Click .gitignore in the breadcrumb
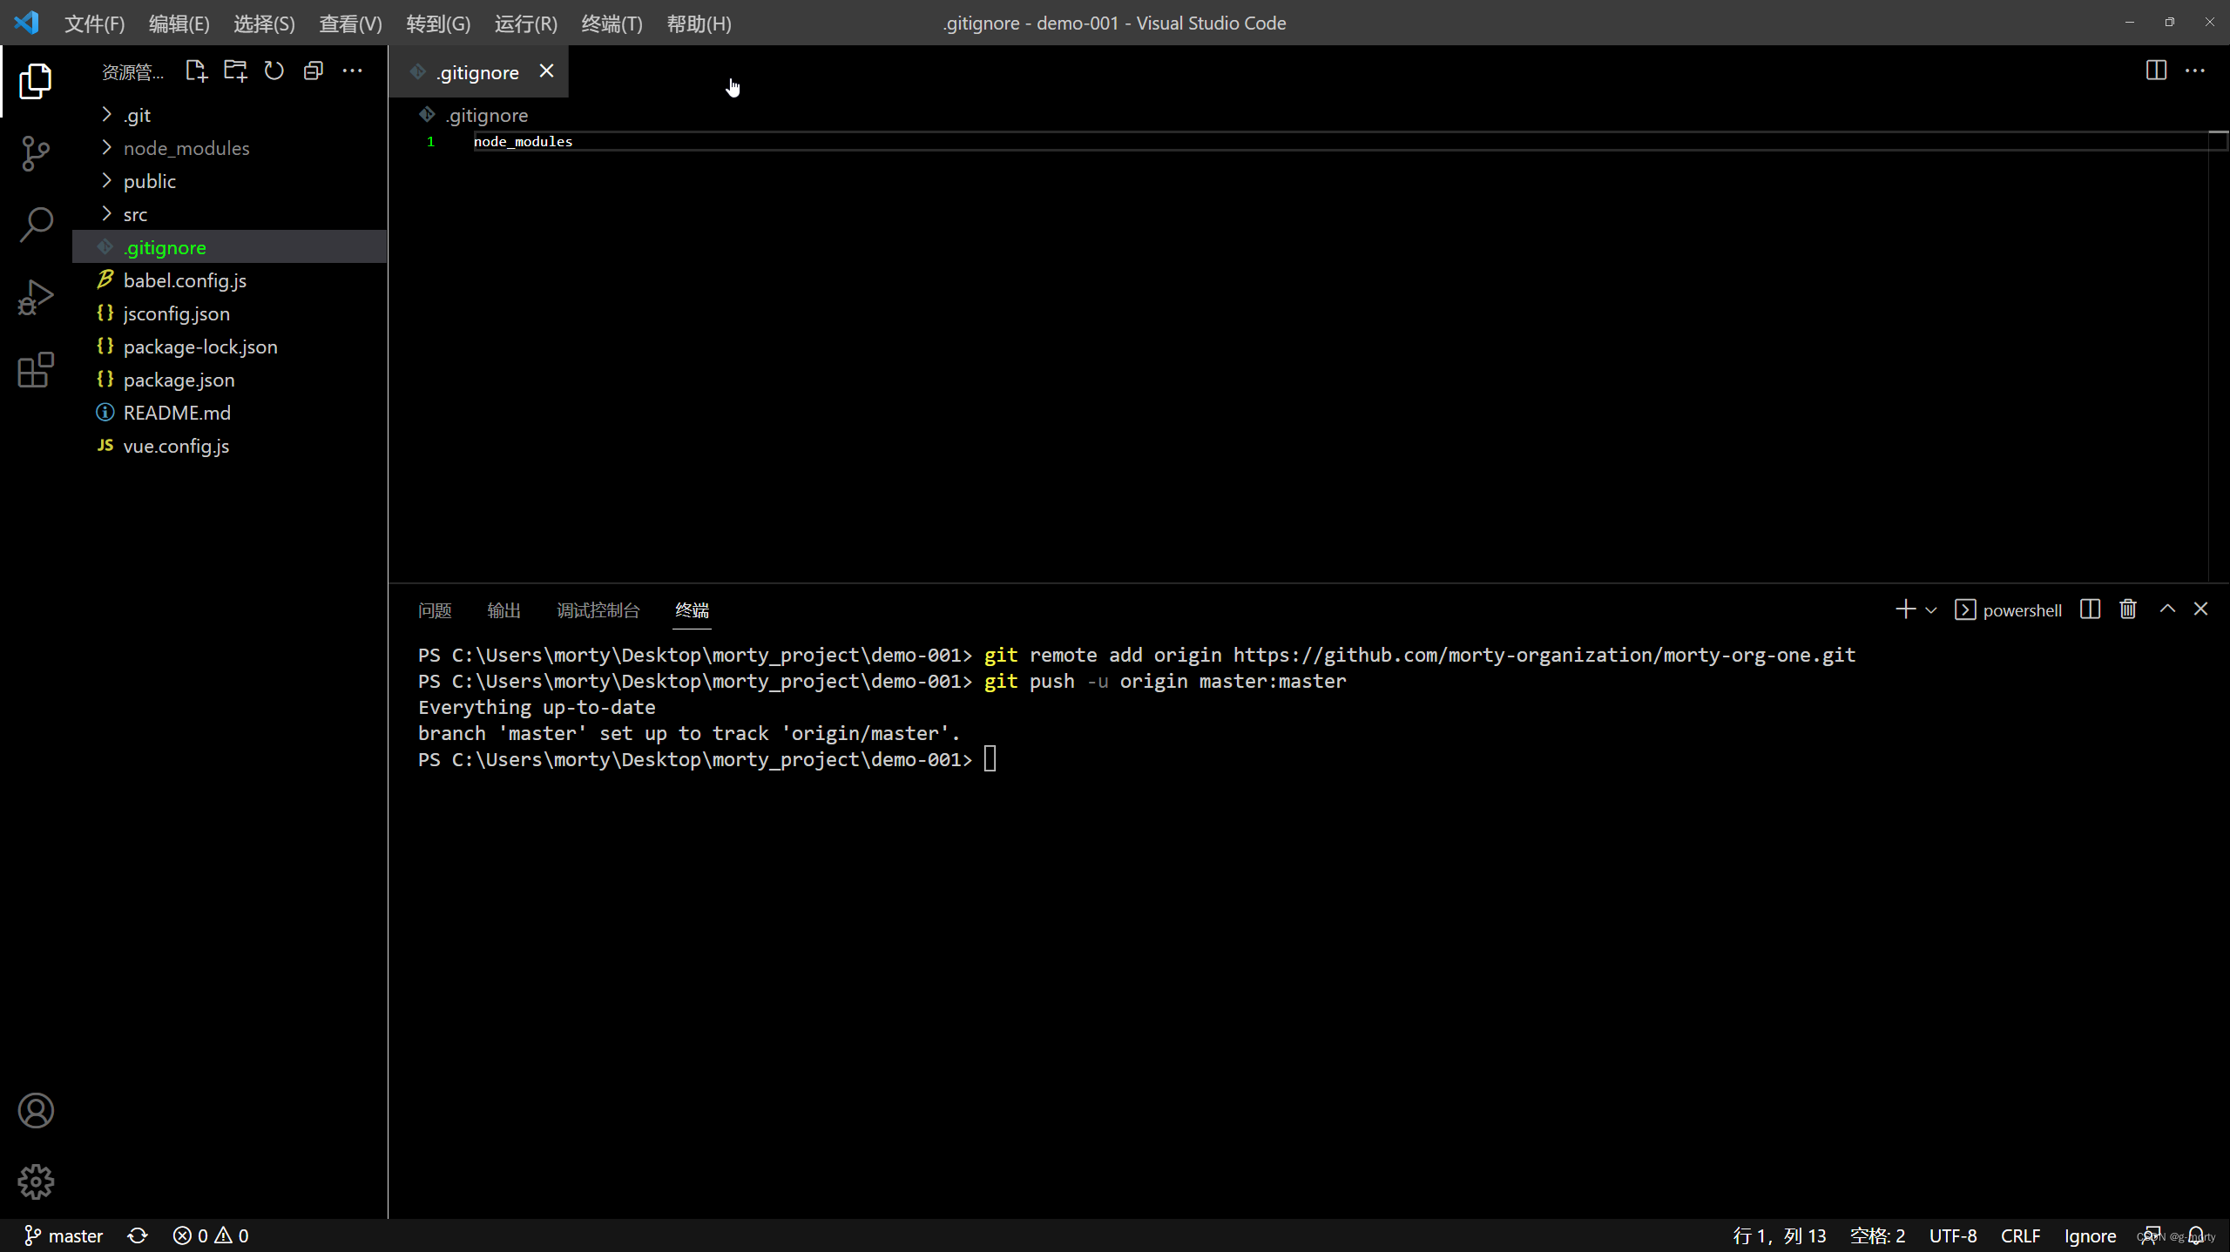 pos(487,115)
